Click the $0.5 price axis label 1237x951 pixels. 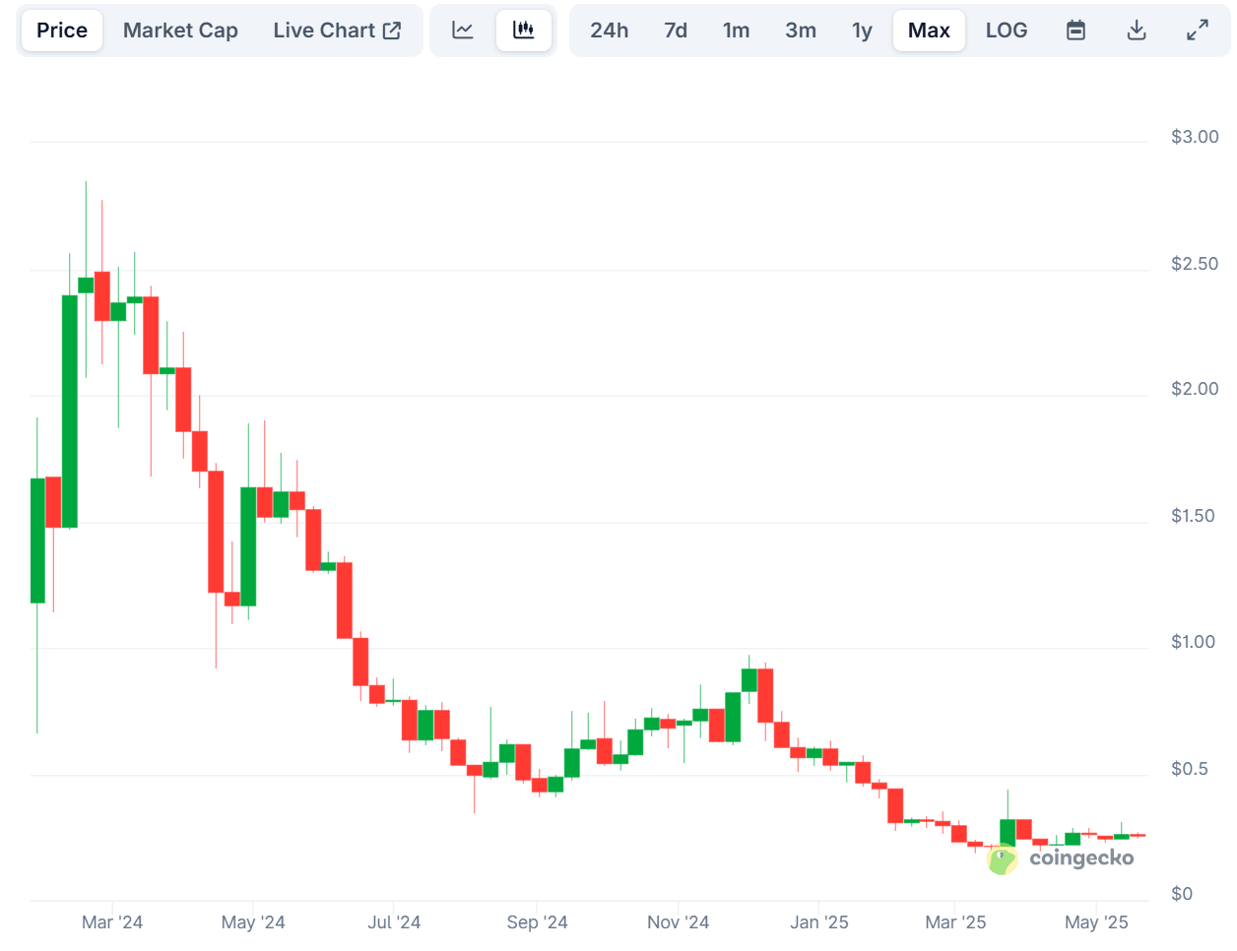[1189, 769]
